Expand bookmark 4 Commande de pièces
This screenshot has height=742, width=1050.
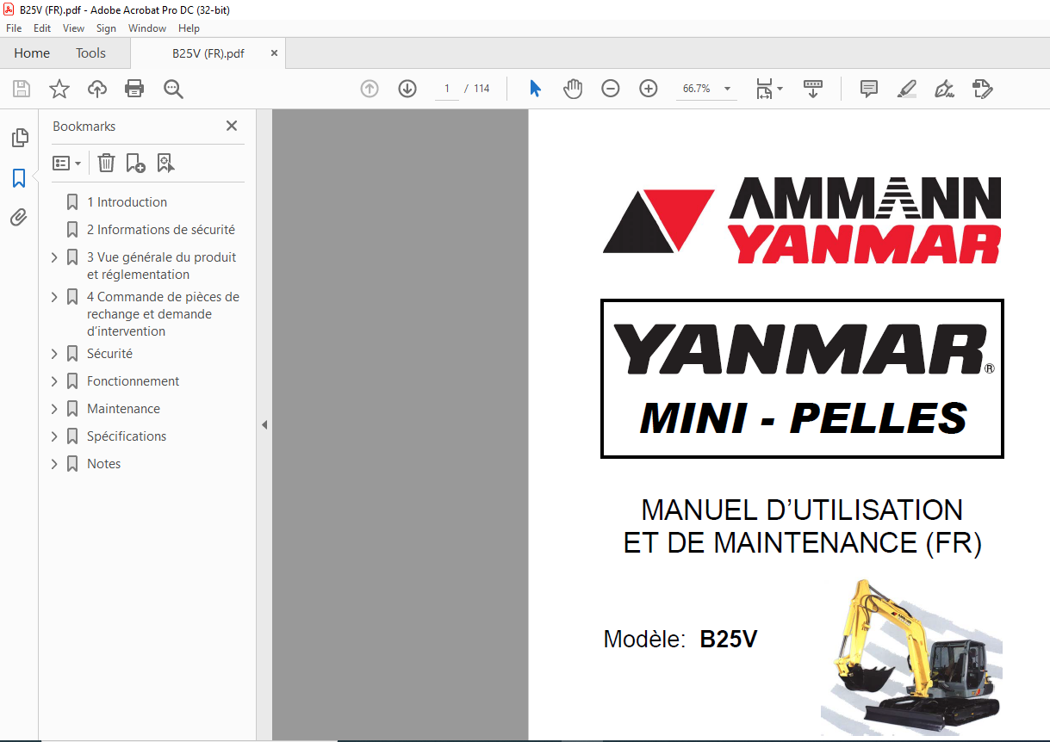tap(54, 297)
